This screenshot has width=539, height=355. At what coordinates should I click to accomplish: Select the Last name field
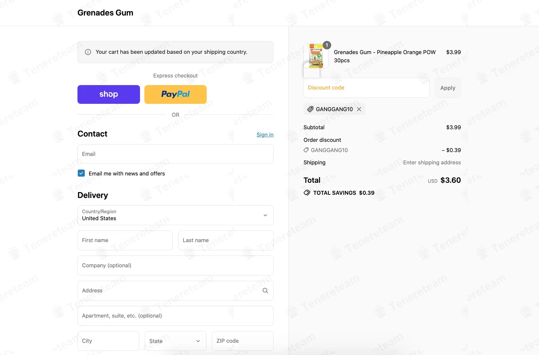coord(226,240)
